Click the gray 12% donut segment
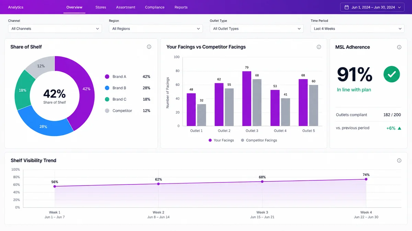 point(41,66)
